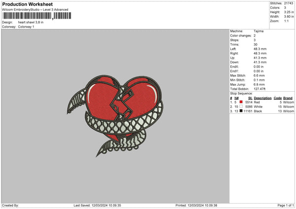Click the 'Black' description in stop sequence
The width and height of the screenshot is (296, 209).
coord(258,111)
